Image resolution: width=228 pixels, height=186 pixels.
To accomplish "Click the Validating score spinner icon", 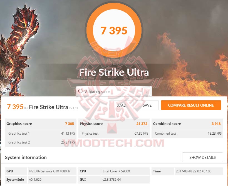I will point(80,91).
